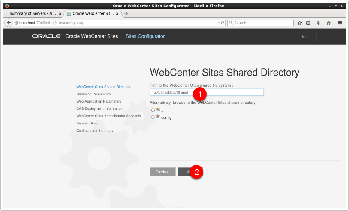Open the Configuration Summary step
This screenshot has height=211, width=349.
point(95,130)
